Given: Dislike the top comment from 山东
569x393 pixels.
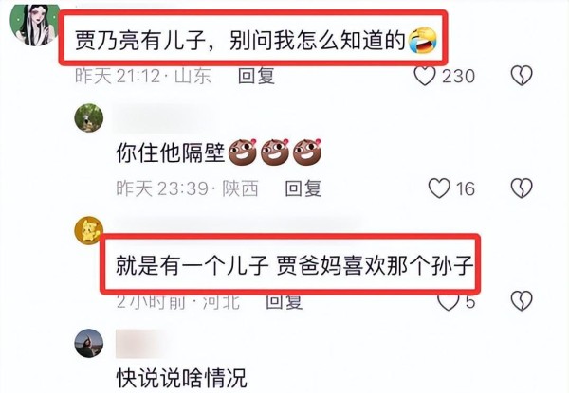Looking at the screenshot, I should (522, 76).
